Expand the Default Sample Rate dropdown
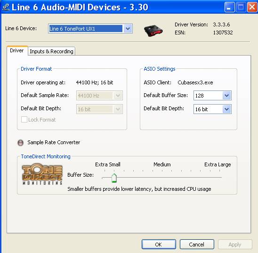This screenshot has height=253, width=258. 99,96
